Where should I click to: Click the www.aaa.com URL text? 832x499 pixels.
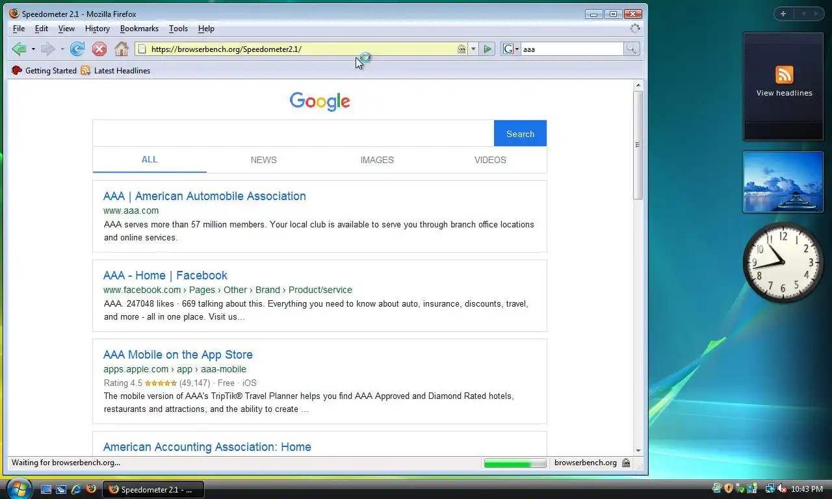click(x=131, y=211)
